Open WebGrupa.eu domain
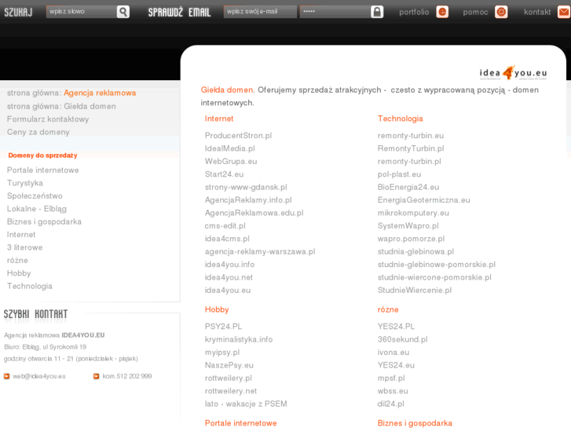The width and height of the screenshot is (571, 428). coord(231,161)
